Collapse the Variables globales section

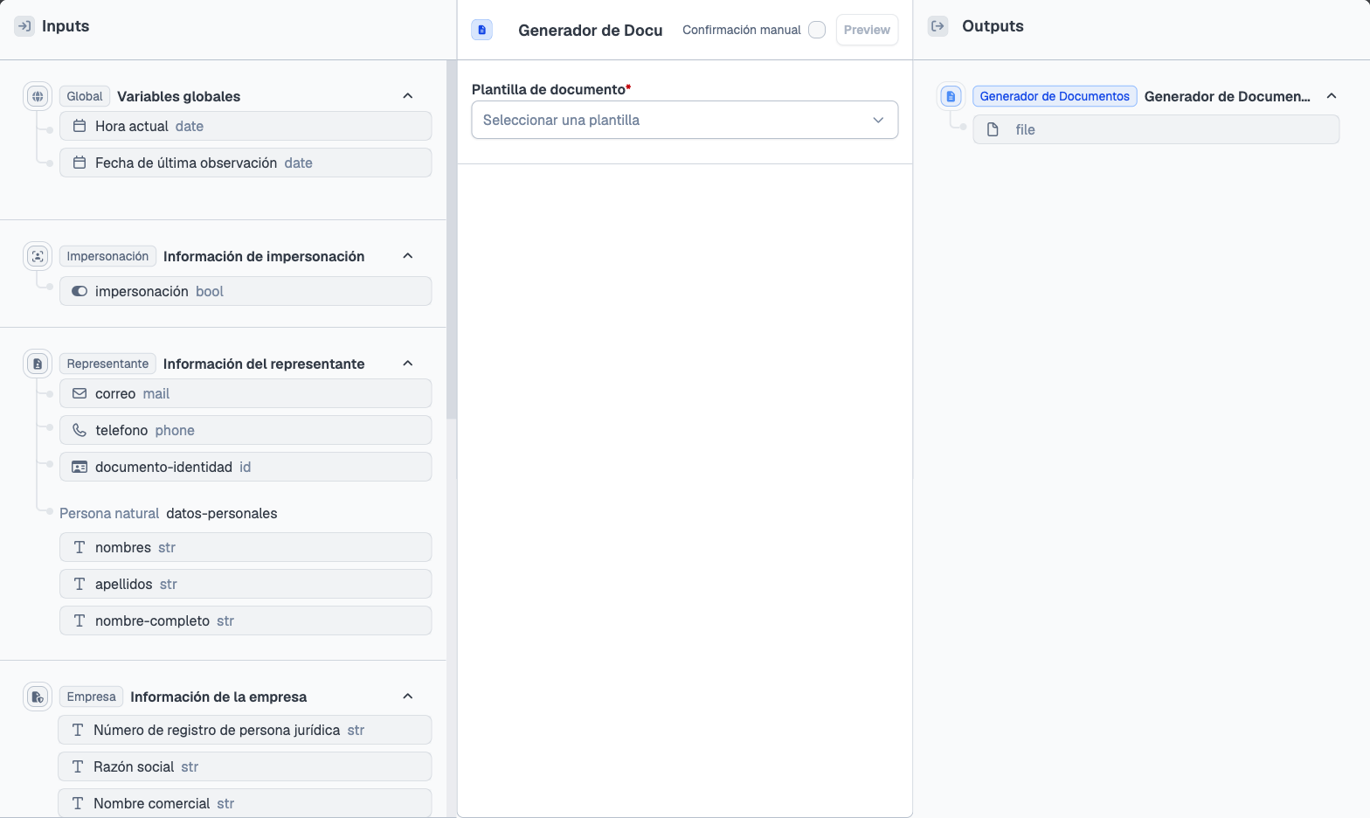[408, 96]
